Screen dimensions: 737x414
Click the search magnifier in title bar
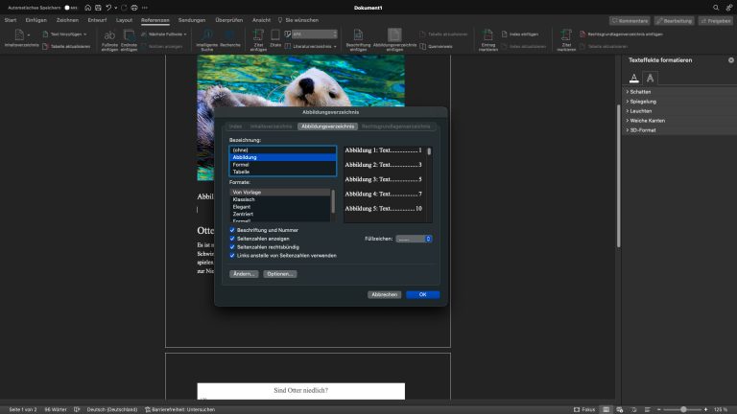pos(715,7)
